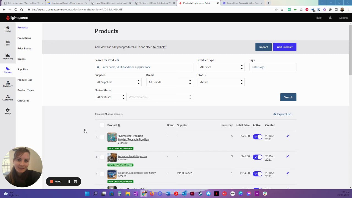This screenshot has width=352, height=198.
Task: Open the Setup gear icon
Action: [8, 111]
